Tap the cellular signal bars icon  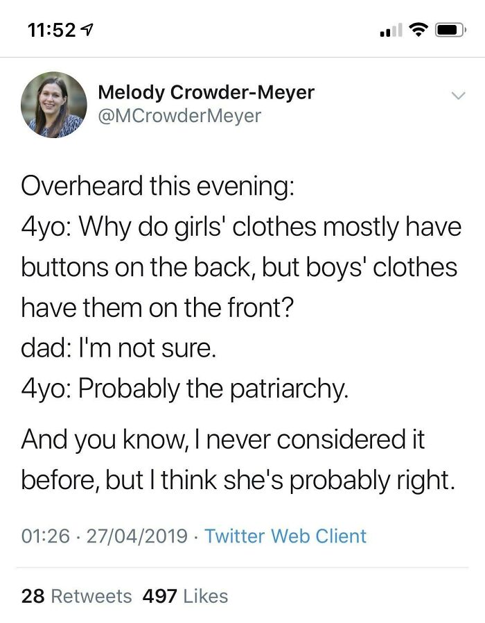point(391,31)
